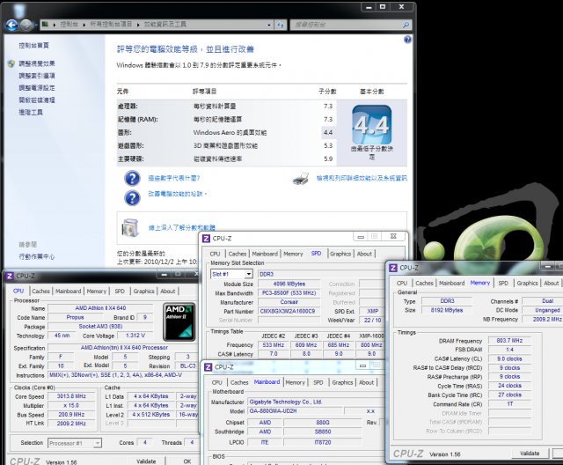Click the CPU-Z logo icon in the SPD window title
Screen dimensions: 563x465
(206, 239)
